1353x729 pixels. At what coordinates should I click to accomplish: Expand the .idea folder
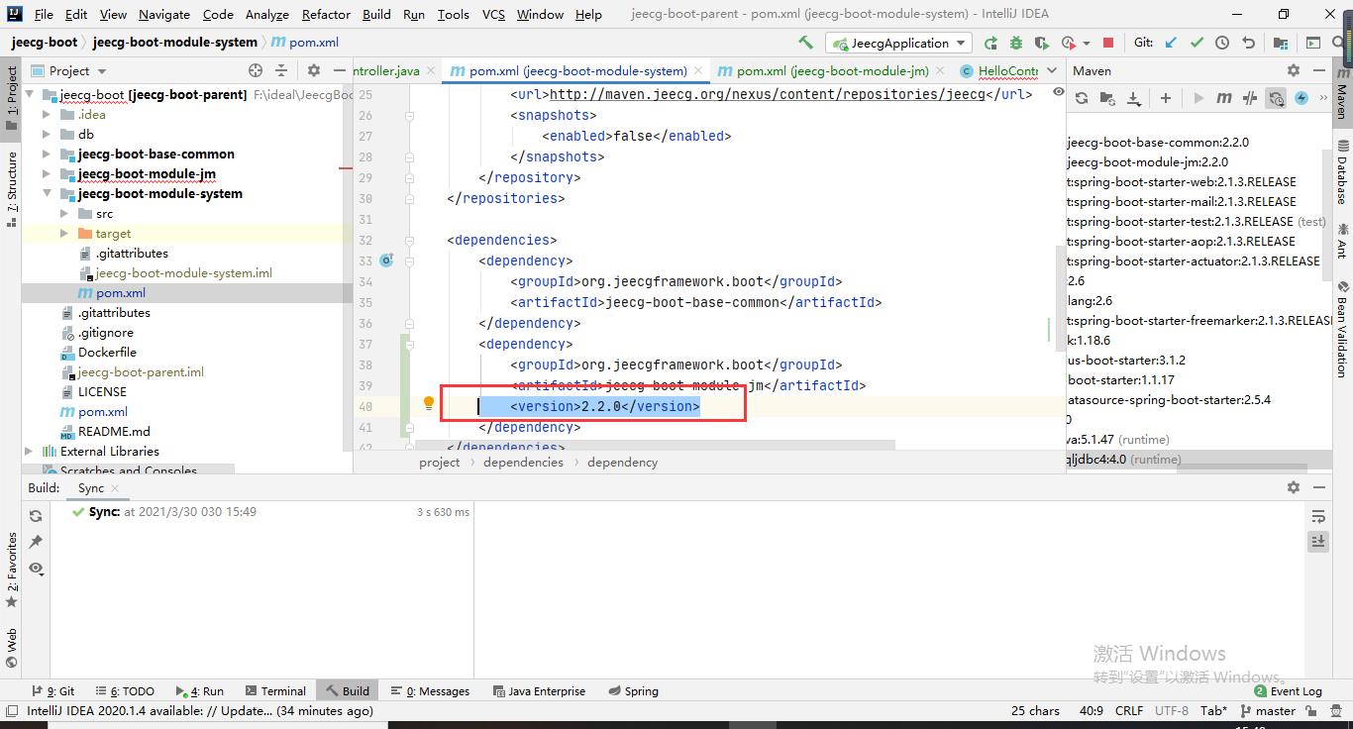click(x=47, y=115)
